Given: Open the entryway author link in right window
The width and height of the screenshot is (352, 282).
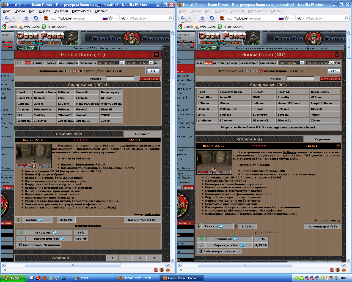Looking at the screenshot, I should coord(333,220).
